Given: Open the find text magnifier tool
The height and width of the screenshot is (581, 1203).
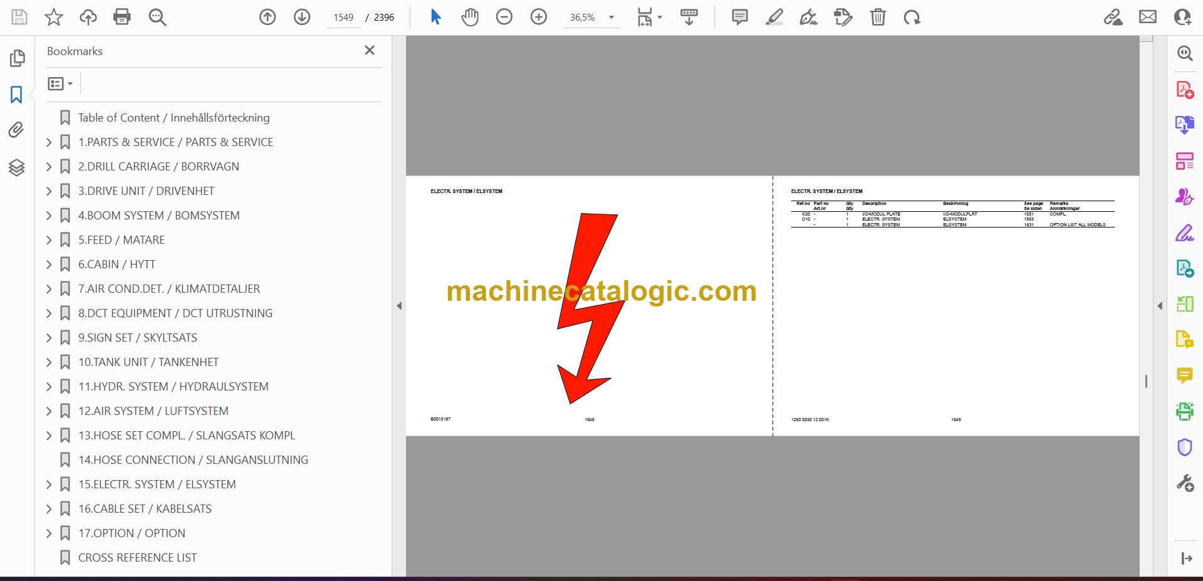Looking at the screenshot, I should (x=157, y=17).
